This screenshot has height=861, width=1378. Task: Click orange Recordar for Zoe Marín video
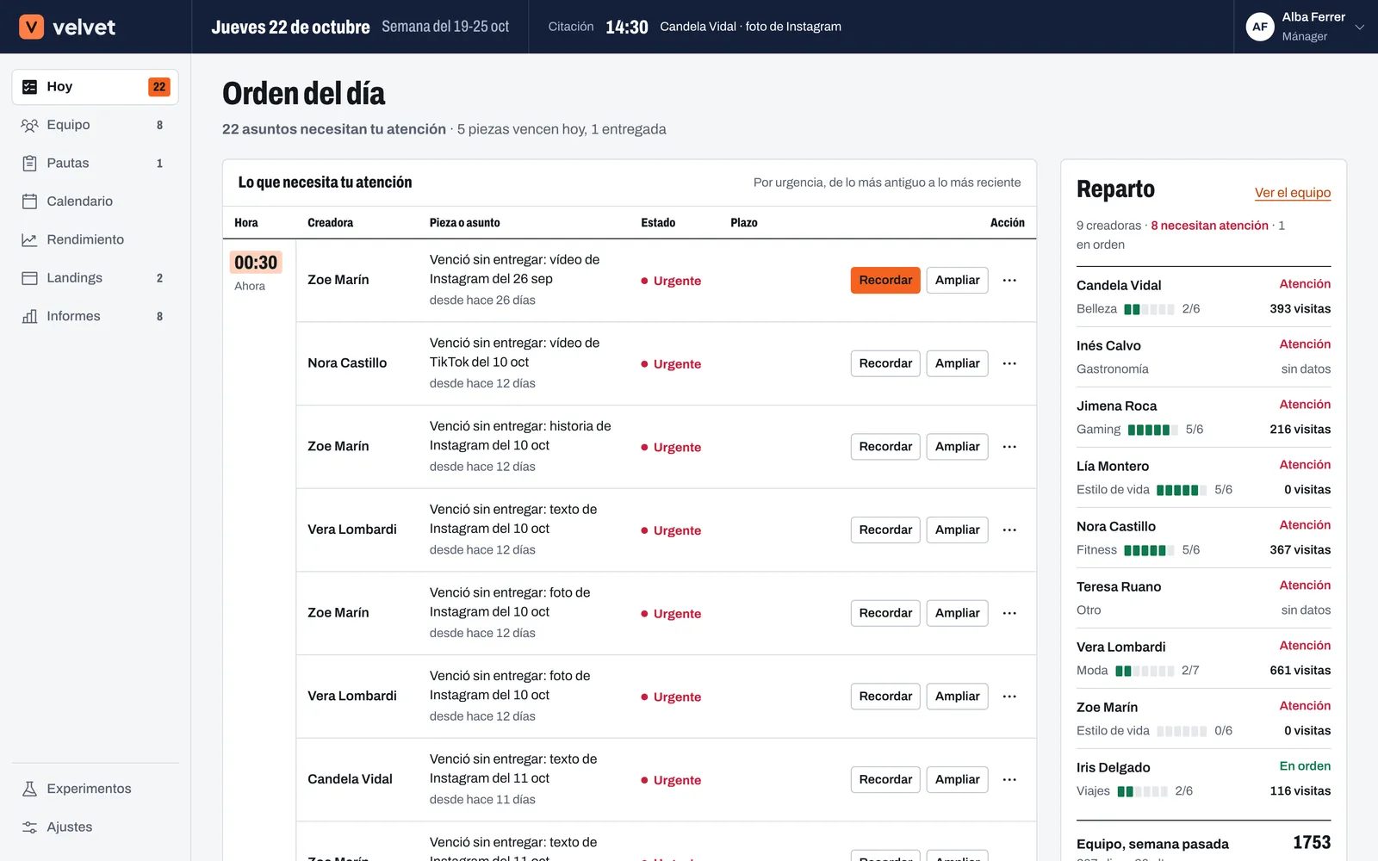pyautogui.click(x=885, y=280)
